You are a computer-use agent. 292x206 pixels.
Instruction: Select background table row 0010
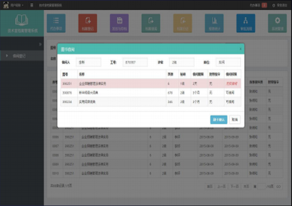pyautogui.click(x=167, y=173)
